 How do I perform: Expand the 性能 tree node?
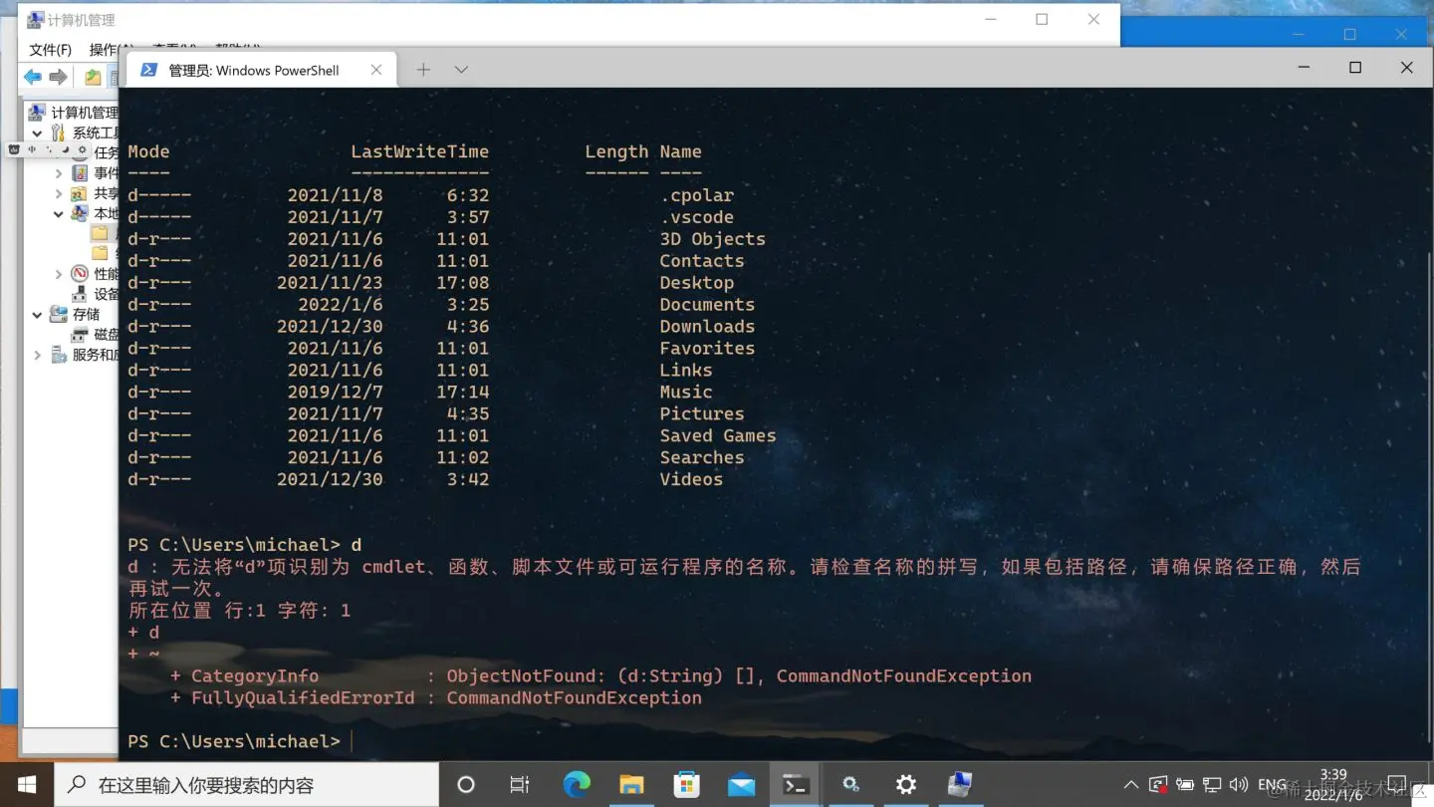point(59,274)
